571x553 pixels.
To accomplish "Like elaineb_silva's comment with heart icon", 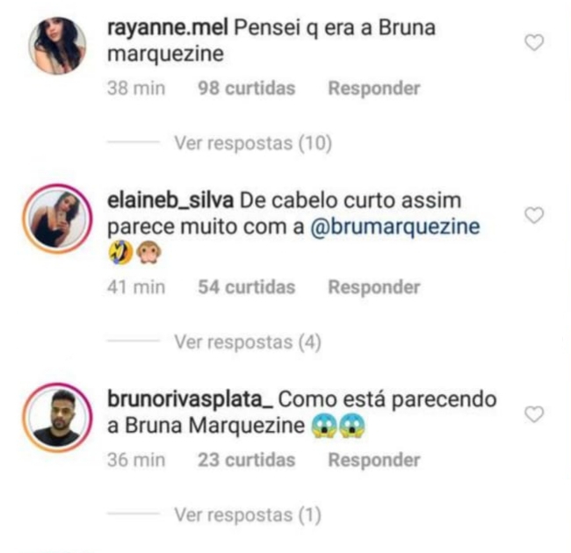I will click(534, 215).
